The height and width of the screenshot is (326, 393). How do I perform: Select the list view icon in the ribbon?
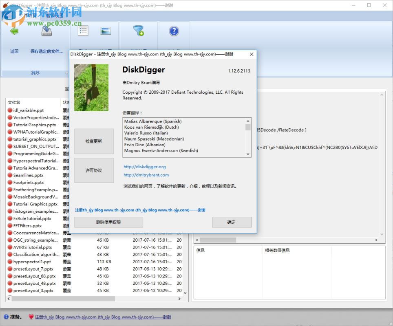pyautogui.click(x=83, y=31)
